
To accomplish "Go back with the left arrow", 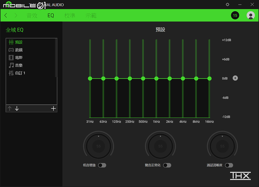I will point(6,16).
